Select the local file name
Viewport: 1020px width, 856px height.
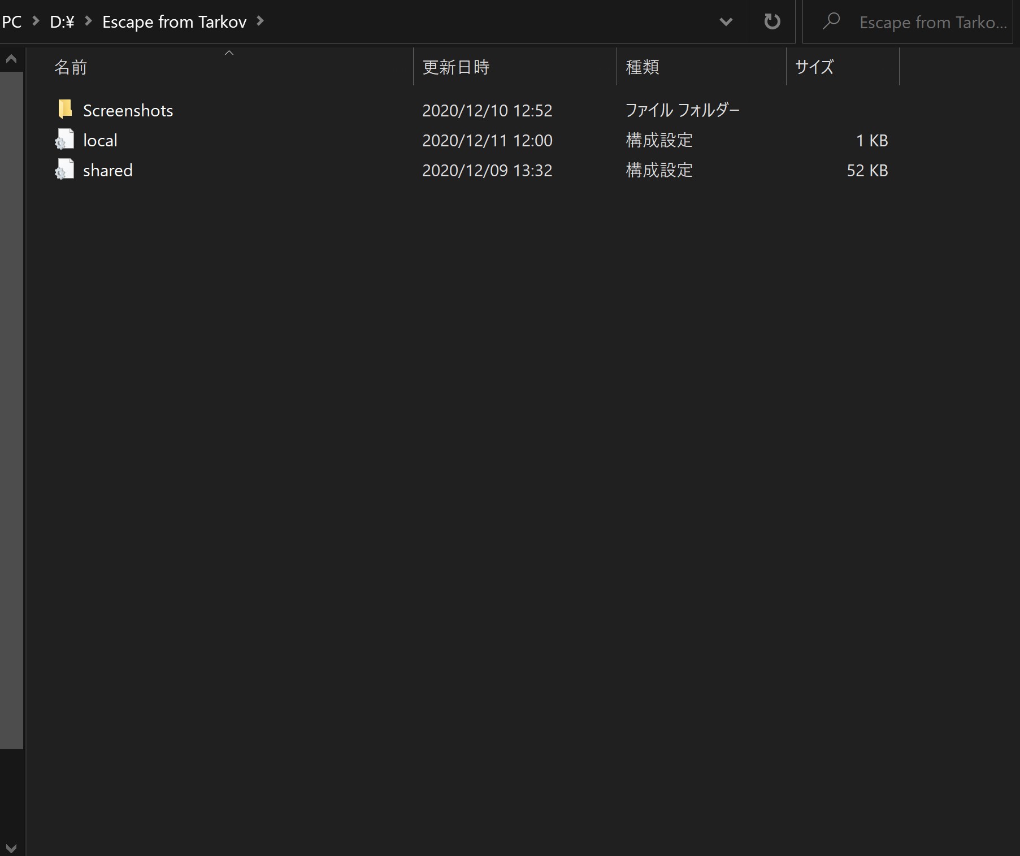coord(100,140)
